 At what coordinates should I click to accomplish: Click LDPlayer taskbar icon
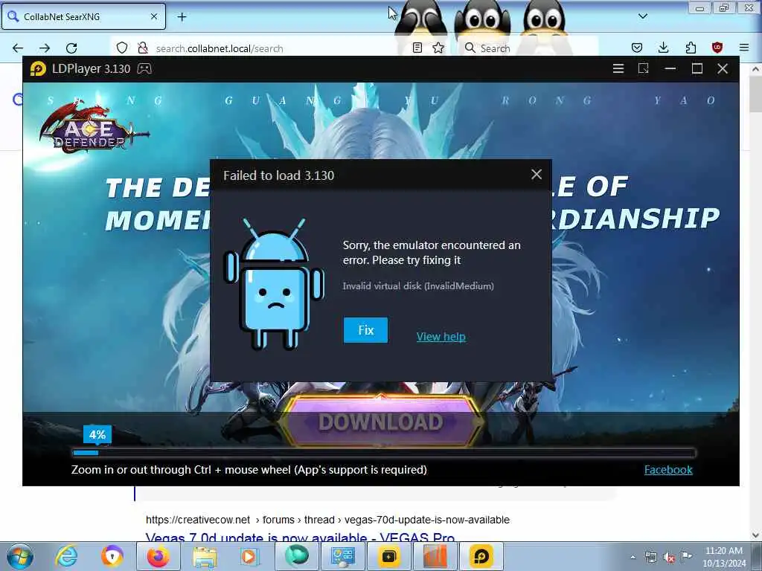481,556
